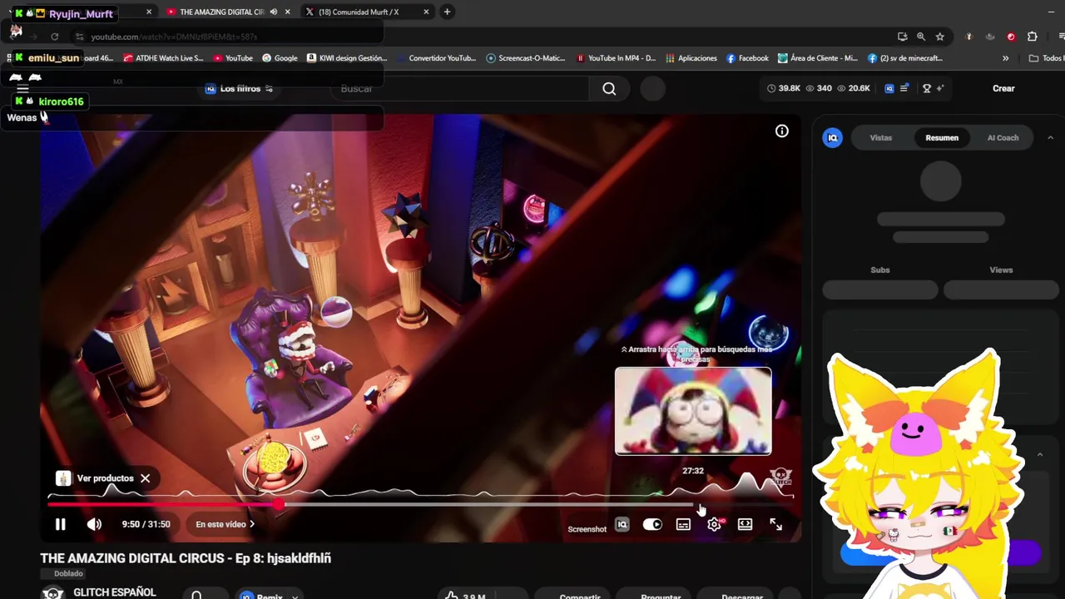This screenshot has height=599, width=1065.
Task: Switch to the 'Vistas' tab
Action: pyautogui.click(x=881, y=137)
